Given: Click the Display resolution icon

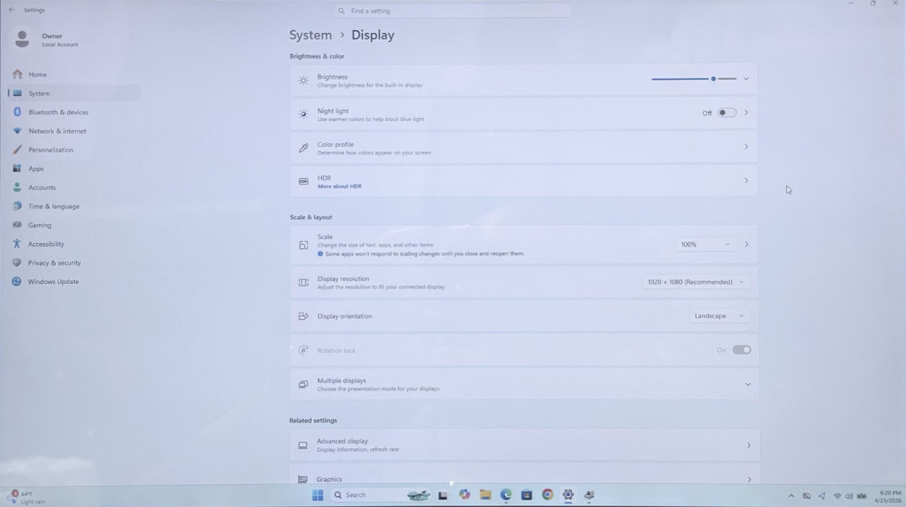Looking at the screenshot, I should (304, 283).
